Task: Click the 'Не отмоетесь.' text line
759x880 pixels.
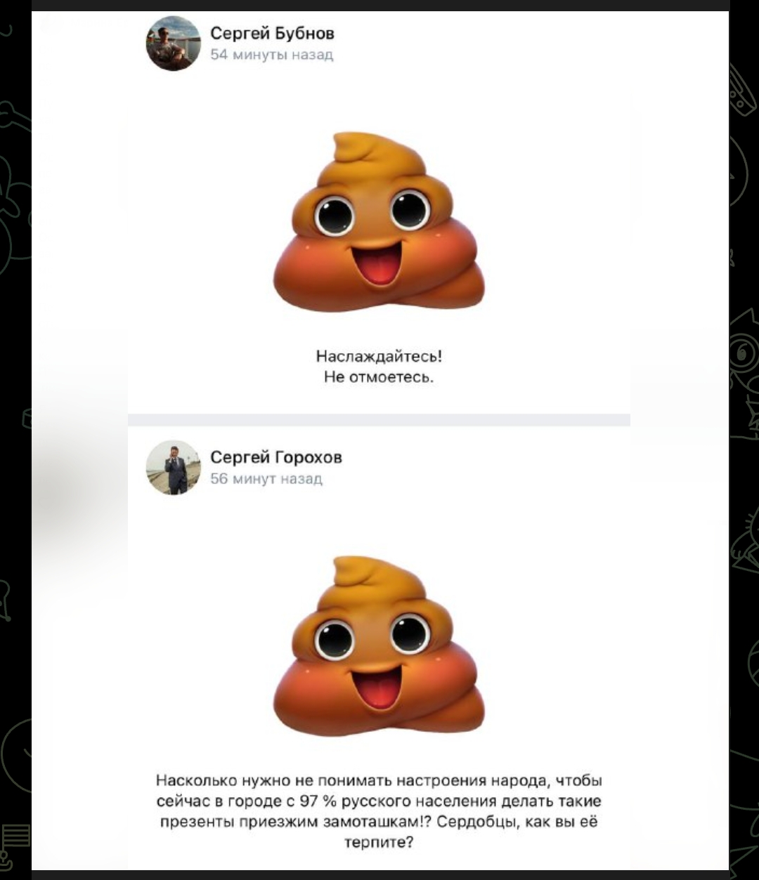Action: pos(379,377)
